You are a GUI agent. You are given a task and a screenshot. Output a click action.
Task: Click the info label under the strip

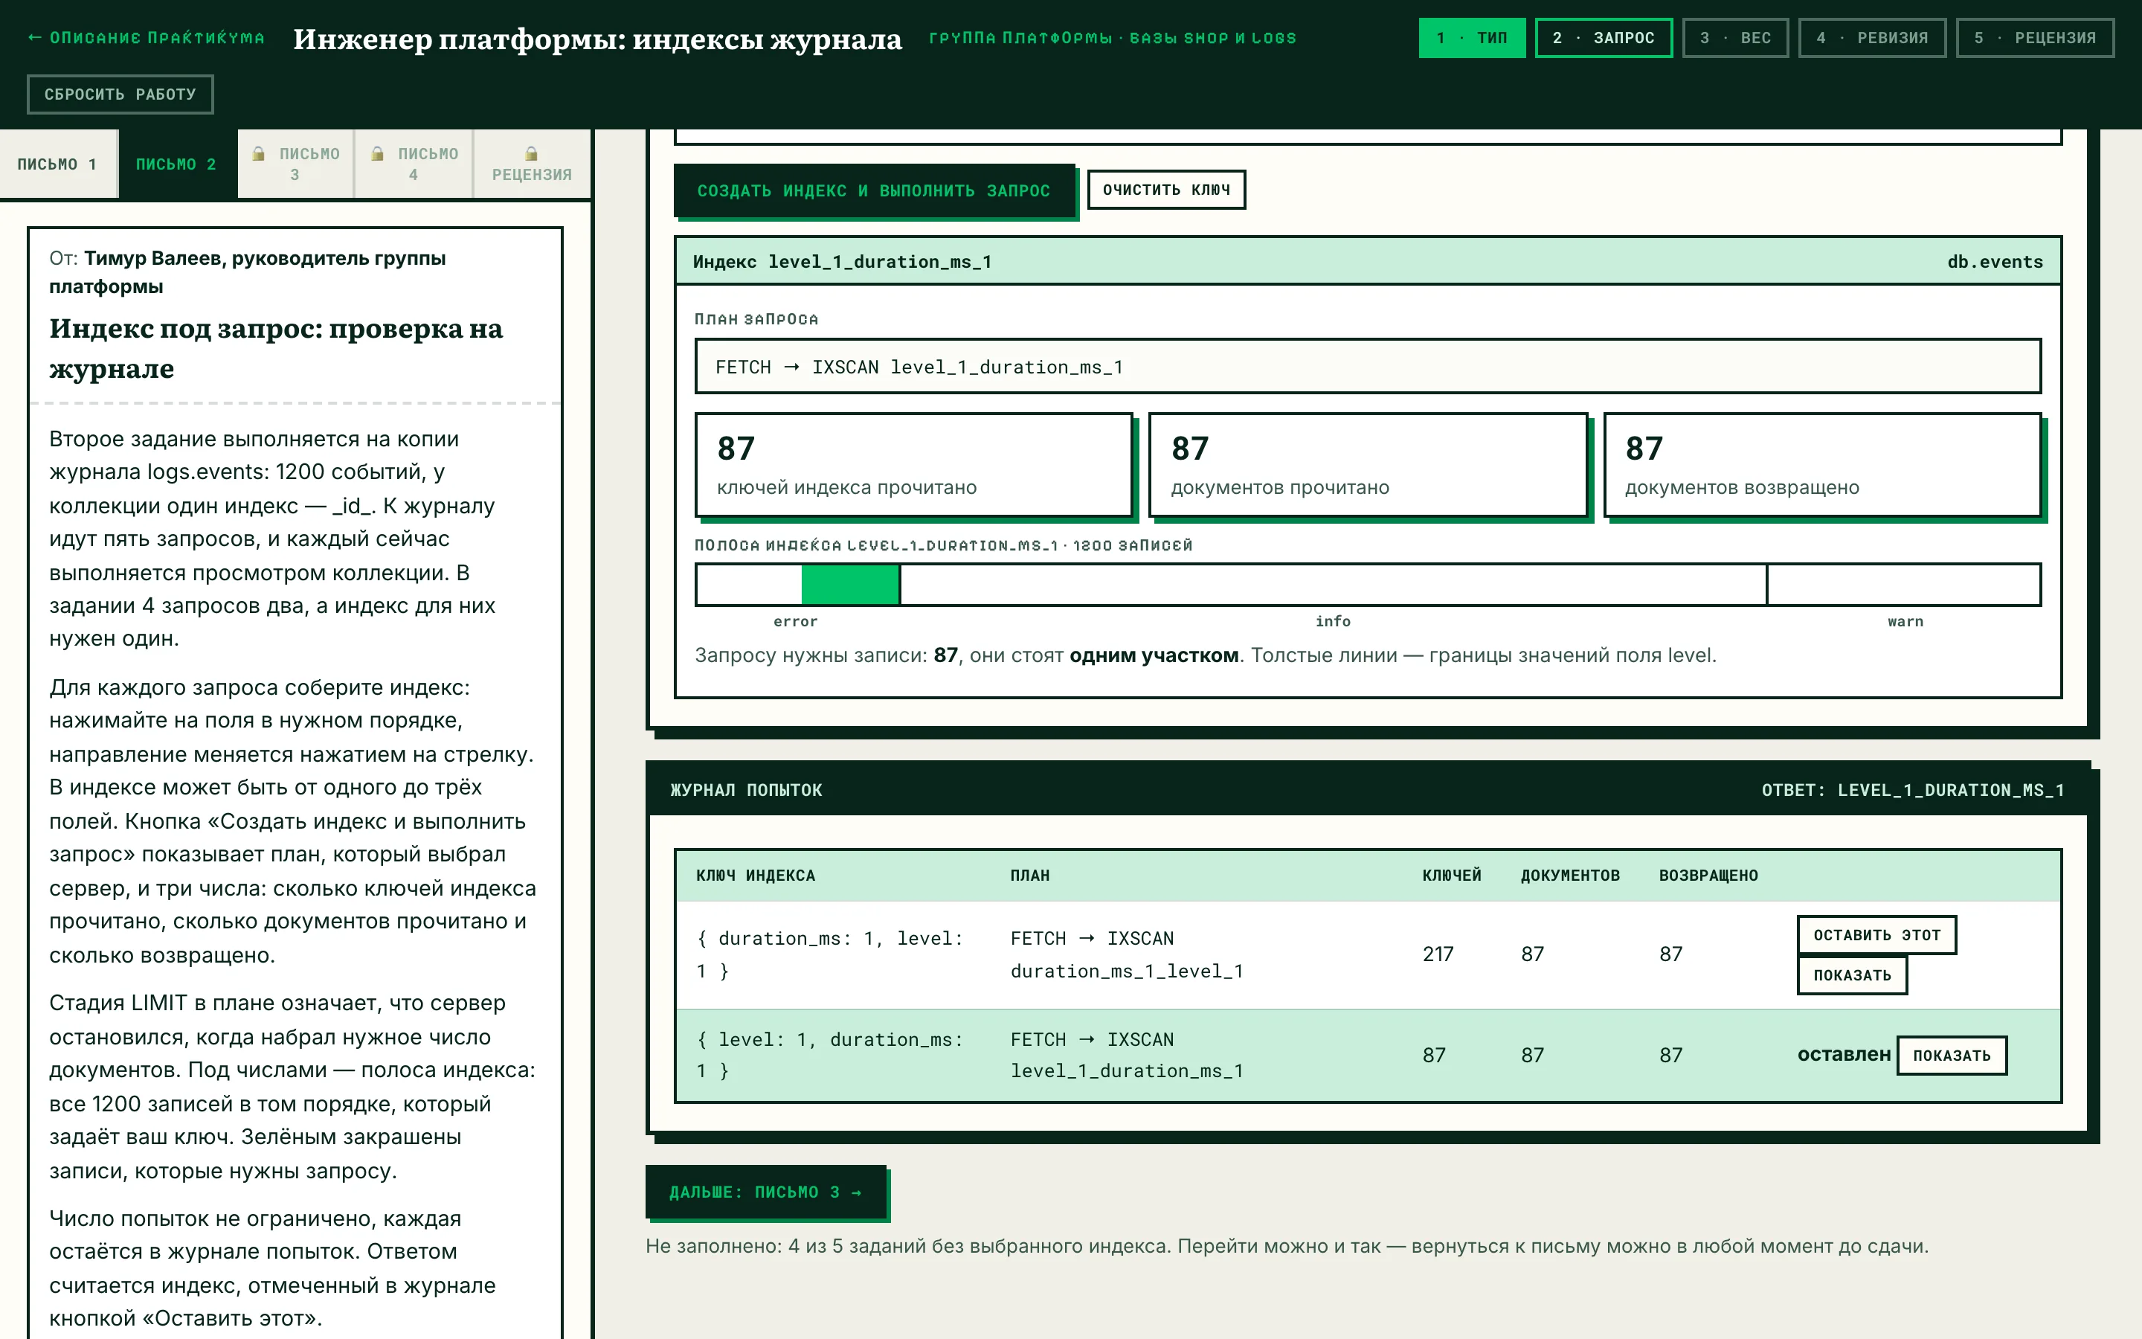point(1333,622)
